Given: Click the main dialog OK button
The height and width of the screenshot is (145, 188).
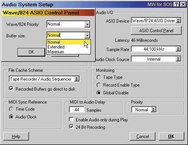Looking at the screenshot, I should coord(171,136).
